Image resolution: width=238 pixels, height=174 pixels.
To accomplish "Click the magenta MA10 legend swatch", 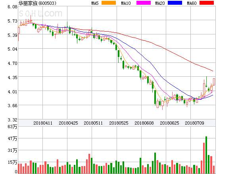I will [144, 3].
